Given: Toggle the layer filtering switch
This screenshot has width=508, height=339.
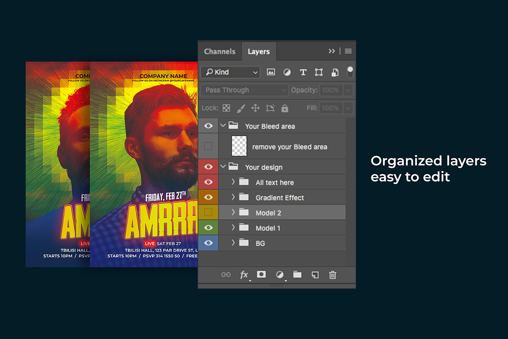Looking at the screenshot, I should click(x=350, y=72).
